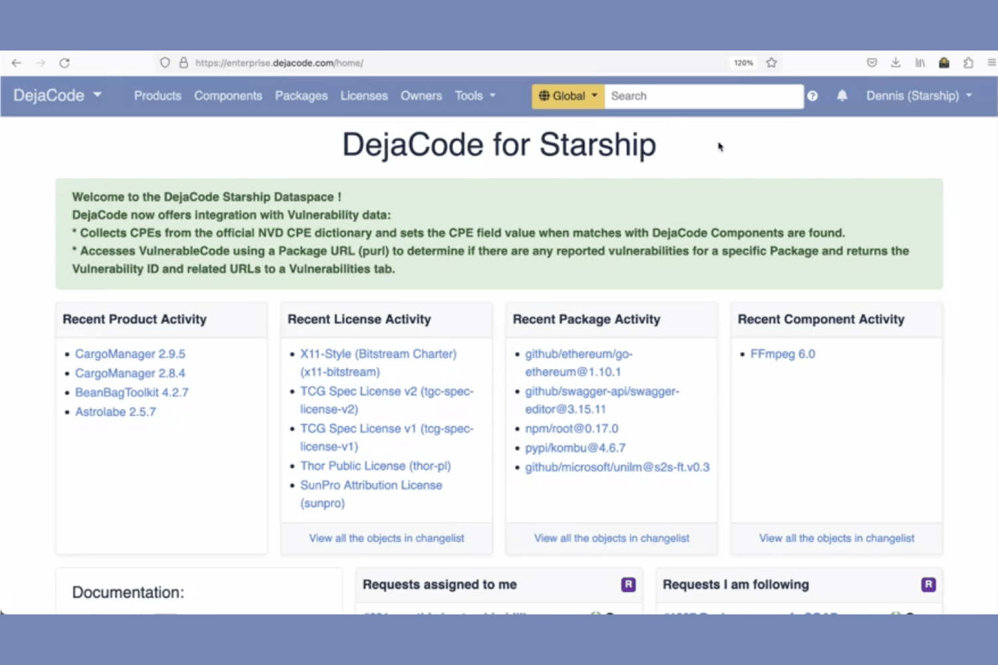
Task: Click Requests assigned to me heading
Action: point(440,585)
